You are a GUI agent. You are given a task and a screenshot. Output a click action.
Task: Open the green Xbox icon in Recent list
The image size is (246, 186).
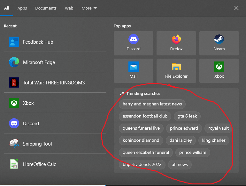[14, 103]
